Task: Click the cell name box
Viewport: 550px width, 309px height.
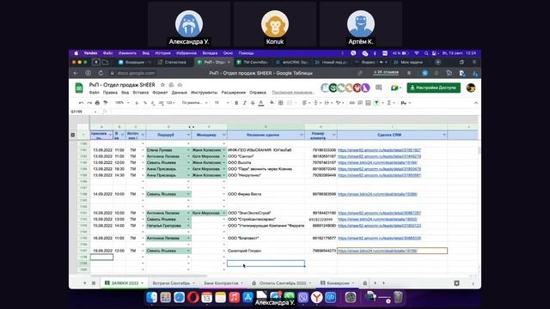Action: (x=83, y=112)
